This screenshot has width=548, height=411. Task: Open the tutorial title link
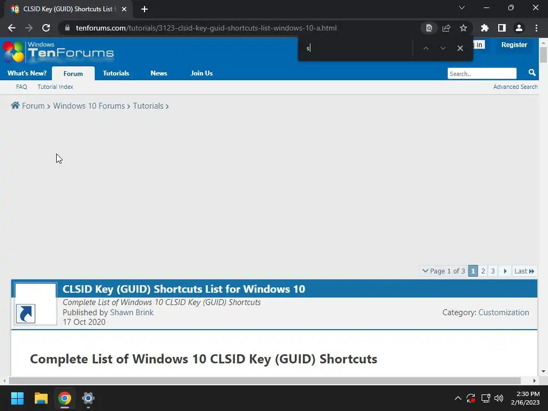tap(184, 289)
